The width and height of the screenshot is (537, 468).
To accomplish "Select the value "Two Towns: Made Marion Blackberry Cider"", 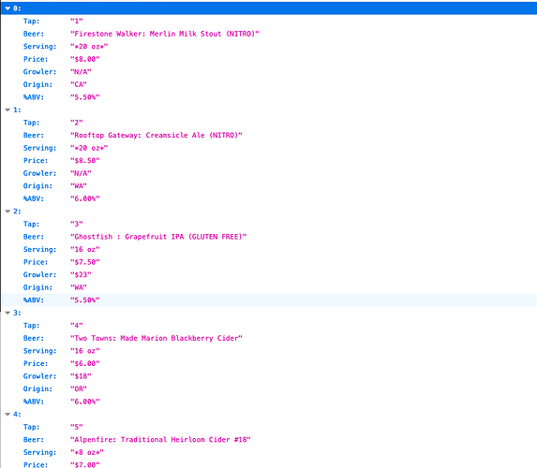I will click(157, 338).
